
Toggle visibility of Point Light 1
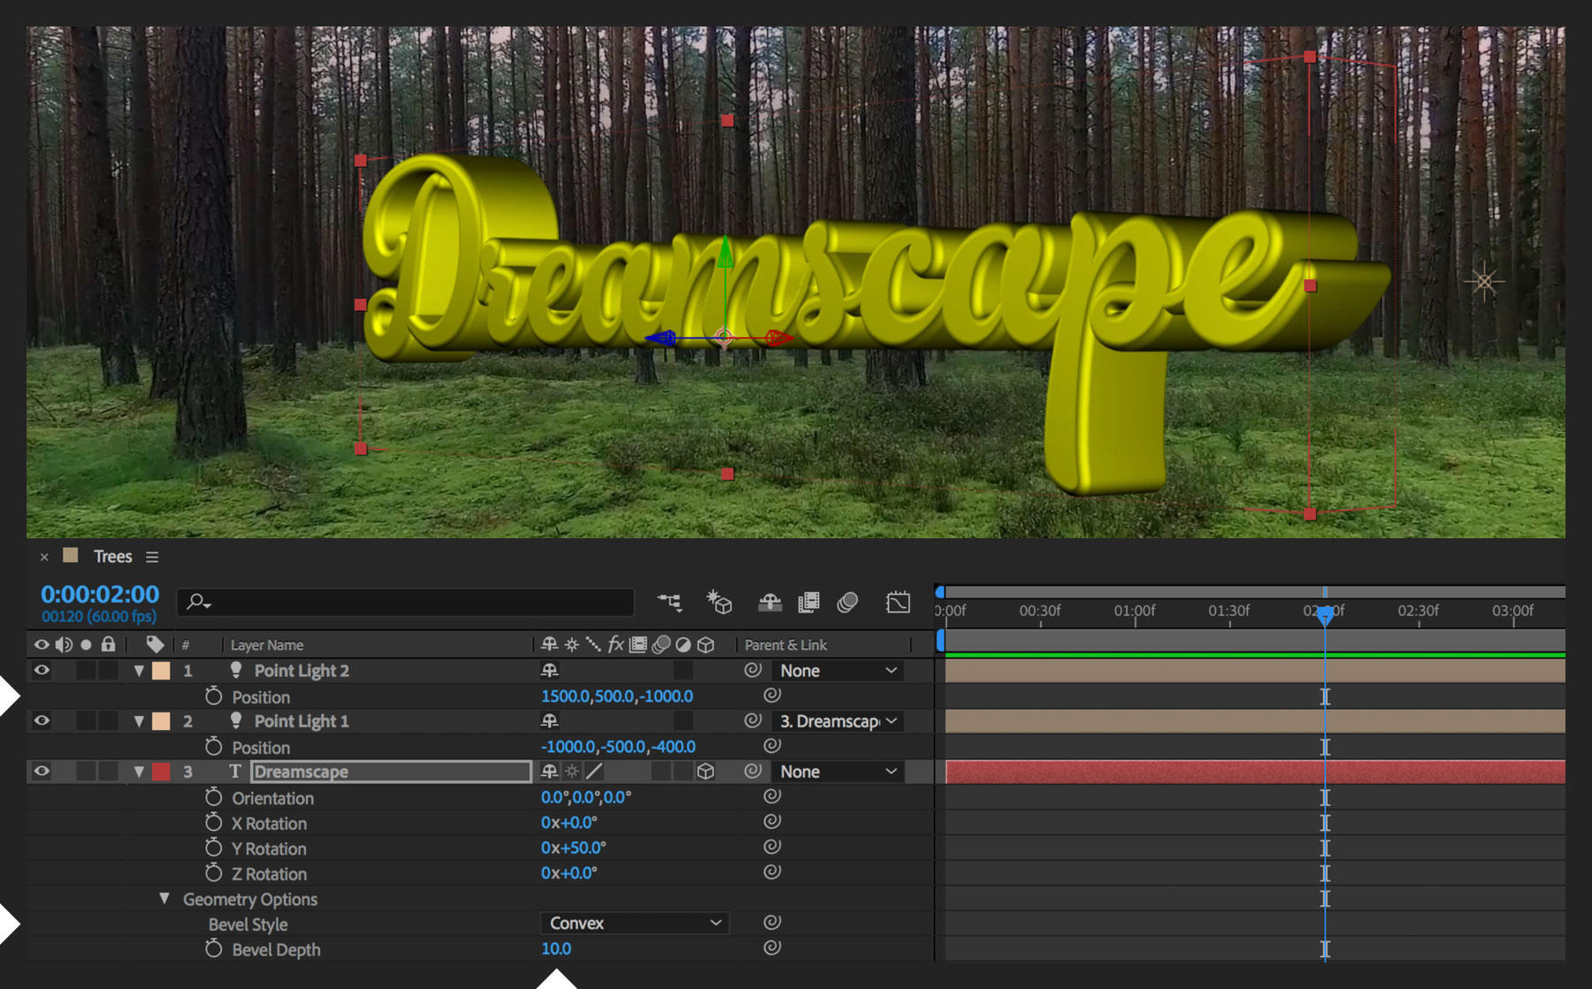42,720
